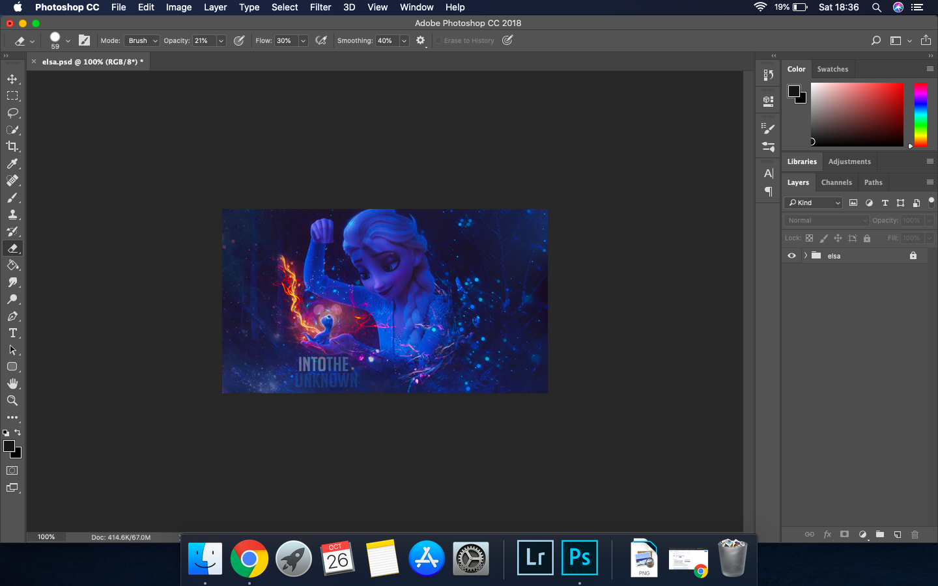Select the Crop tool
The image size is (938, 586).
point(12,146)
